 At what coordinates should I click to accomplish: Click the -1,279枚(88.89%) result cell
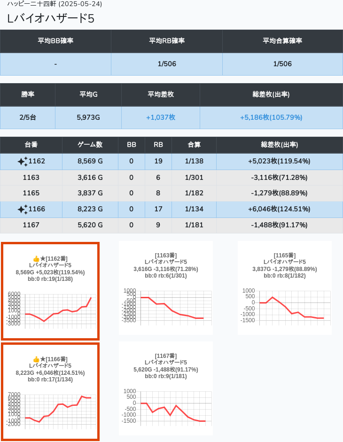(280, 193)
